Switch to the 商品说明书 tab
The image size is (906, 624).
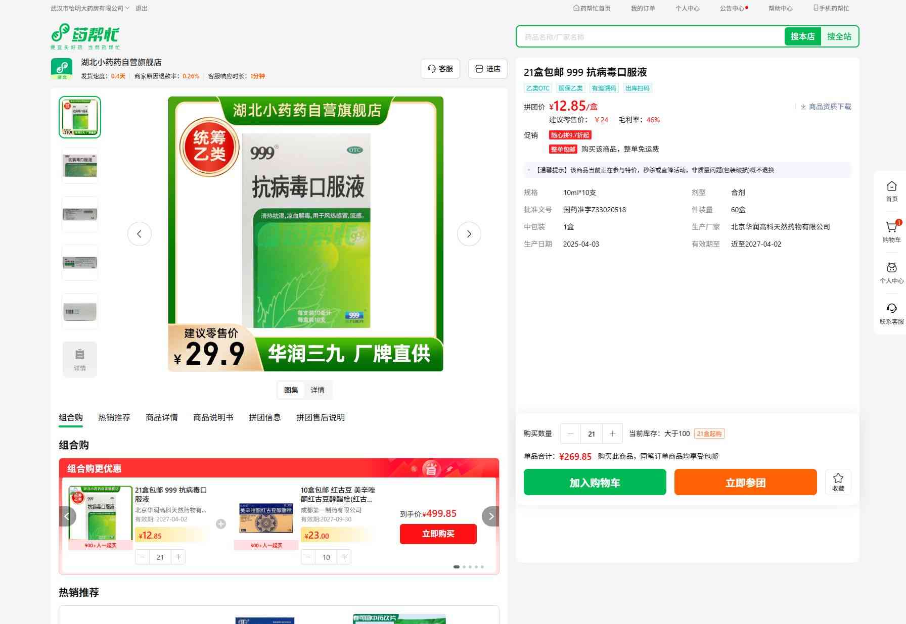[x=213, y=417]
